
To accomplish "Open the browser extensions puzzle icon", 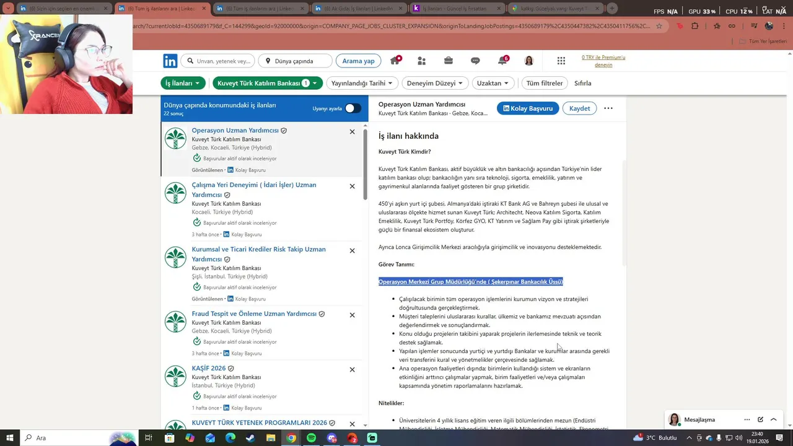I will pyautogui.click(x=694, y=26).
